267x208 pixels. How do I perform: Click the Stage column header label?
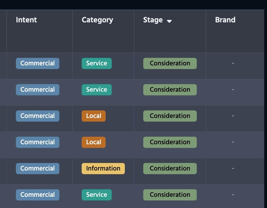pyautogui.click(x=153, y=20)
